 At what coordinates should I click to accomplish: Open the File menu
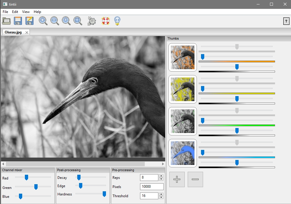[x=5, y=12]
